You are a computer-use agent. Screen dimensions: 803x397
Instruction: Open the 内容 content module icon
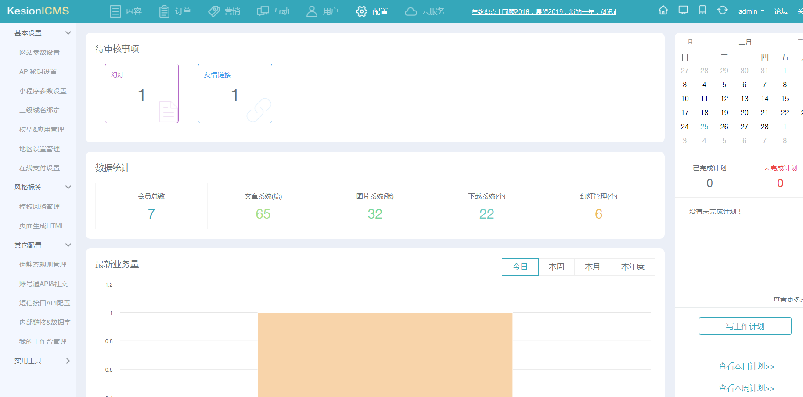pyautogui.click(x=115, y=11)
